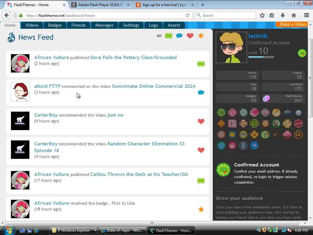
Task: Click heart icon on Random Character Elimination row
Action: [x=201, y=150]
